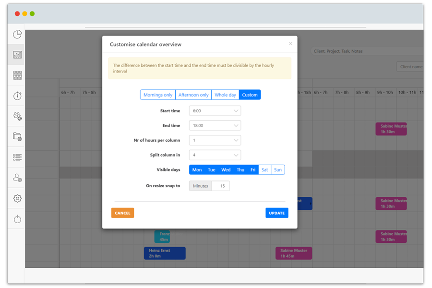
Task: Open the settings gear icon
Action: point(17,198)
